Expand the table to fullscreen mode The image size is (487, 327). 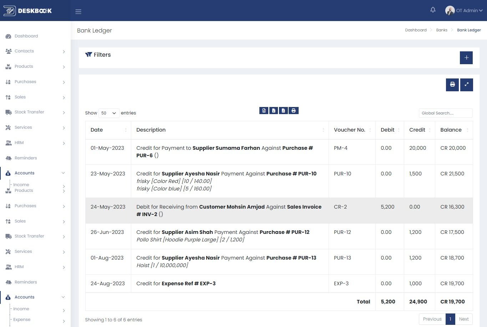pyautogui.click(x=466, y=85)
